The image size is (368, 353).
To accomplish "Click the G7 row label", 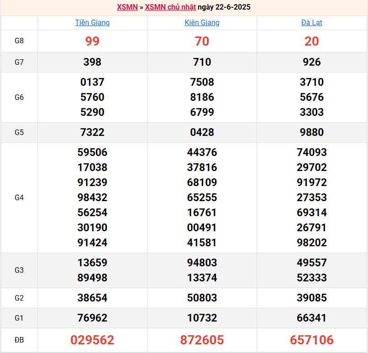I will tap(19, 62).
